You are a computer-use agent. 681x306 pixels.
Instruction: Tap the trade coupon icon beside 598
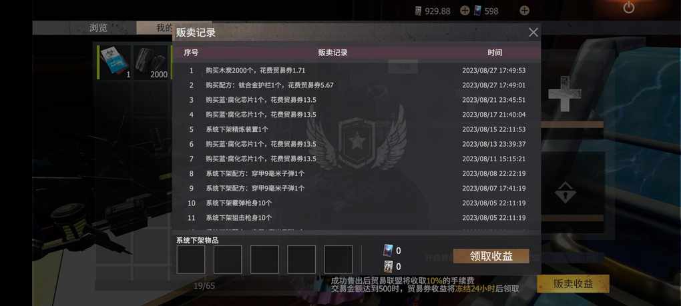477,11
